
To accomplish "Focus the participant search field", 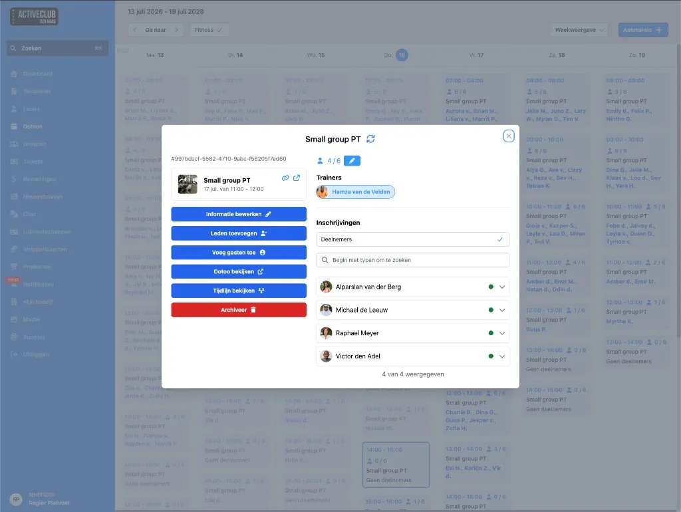I will [412, 260].
